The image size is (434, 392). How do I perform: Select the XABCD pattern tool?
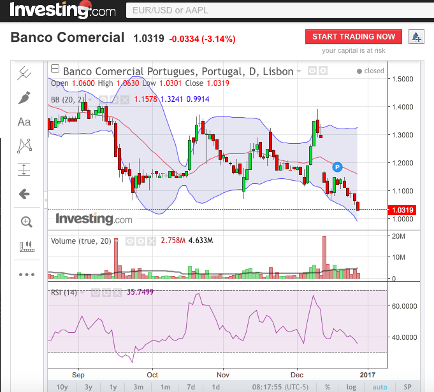[x=24, y=146]
